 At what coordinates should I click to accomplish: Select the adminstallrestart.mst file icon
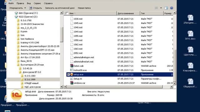click(72, 62)
